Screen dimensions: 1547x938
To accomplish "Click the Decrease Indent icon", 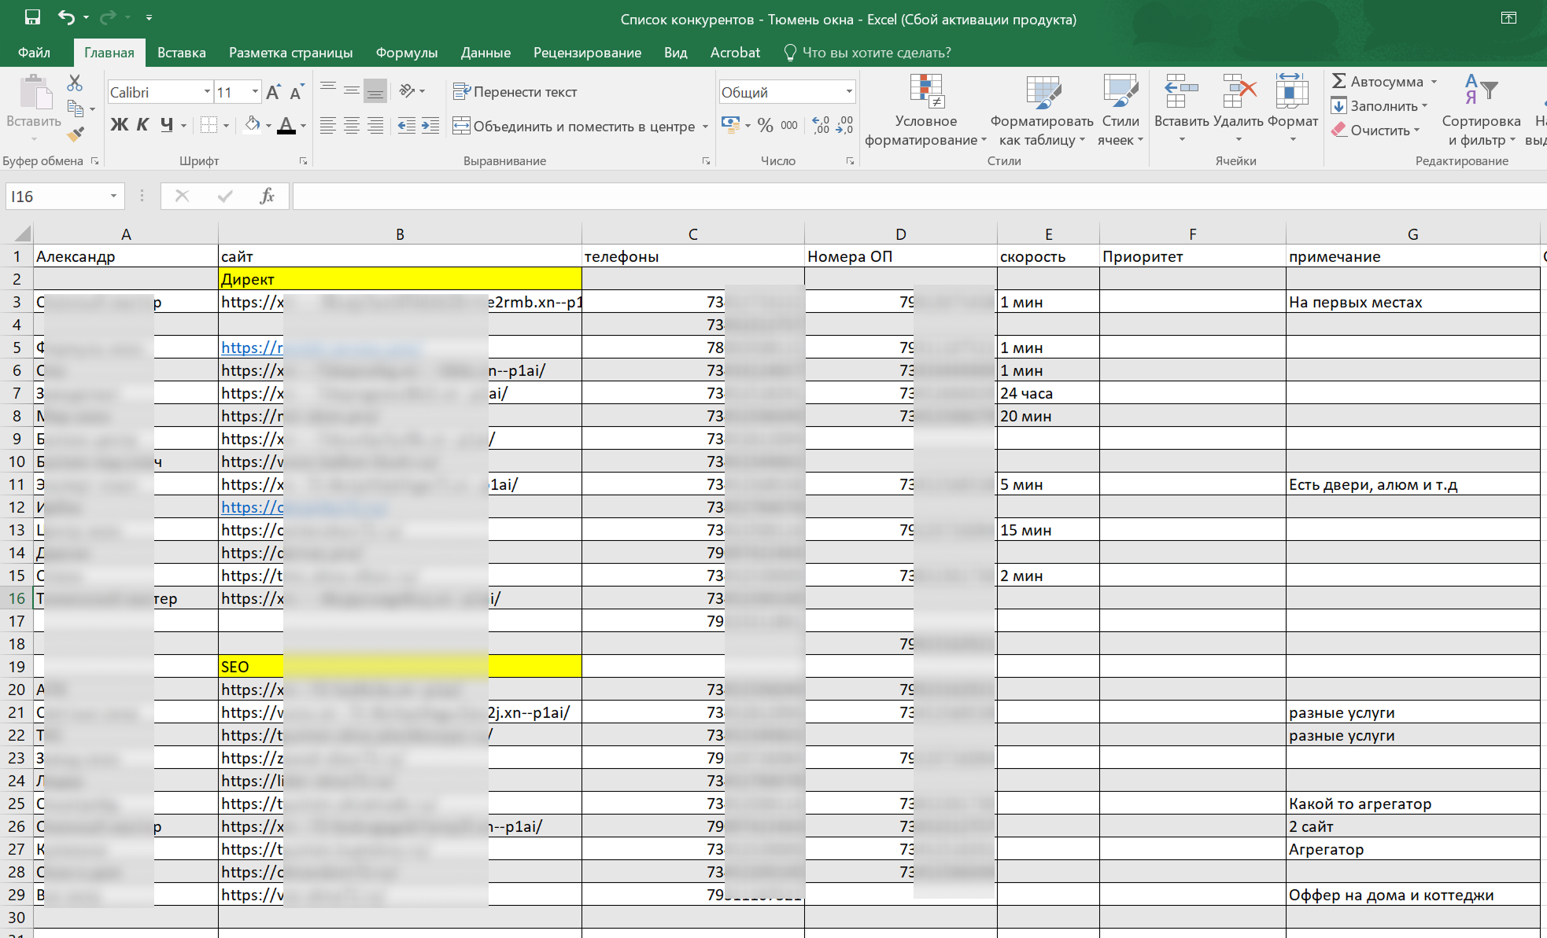I will [407, 125].
